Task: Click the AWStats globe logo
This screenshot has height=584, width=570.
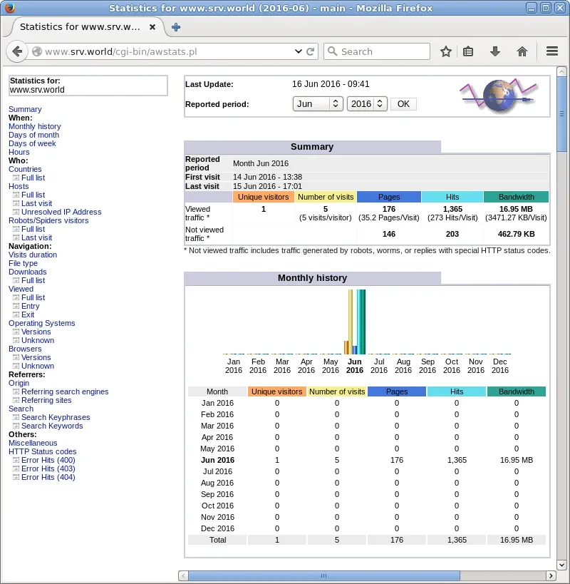Action: coord(499,96)
